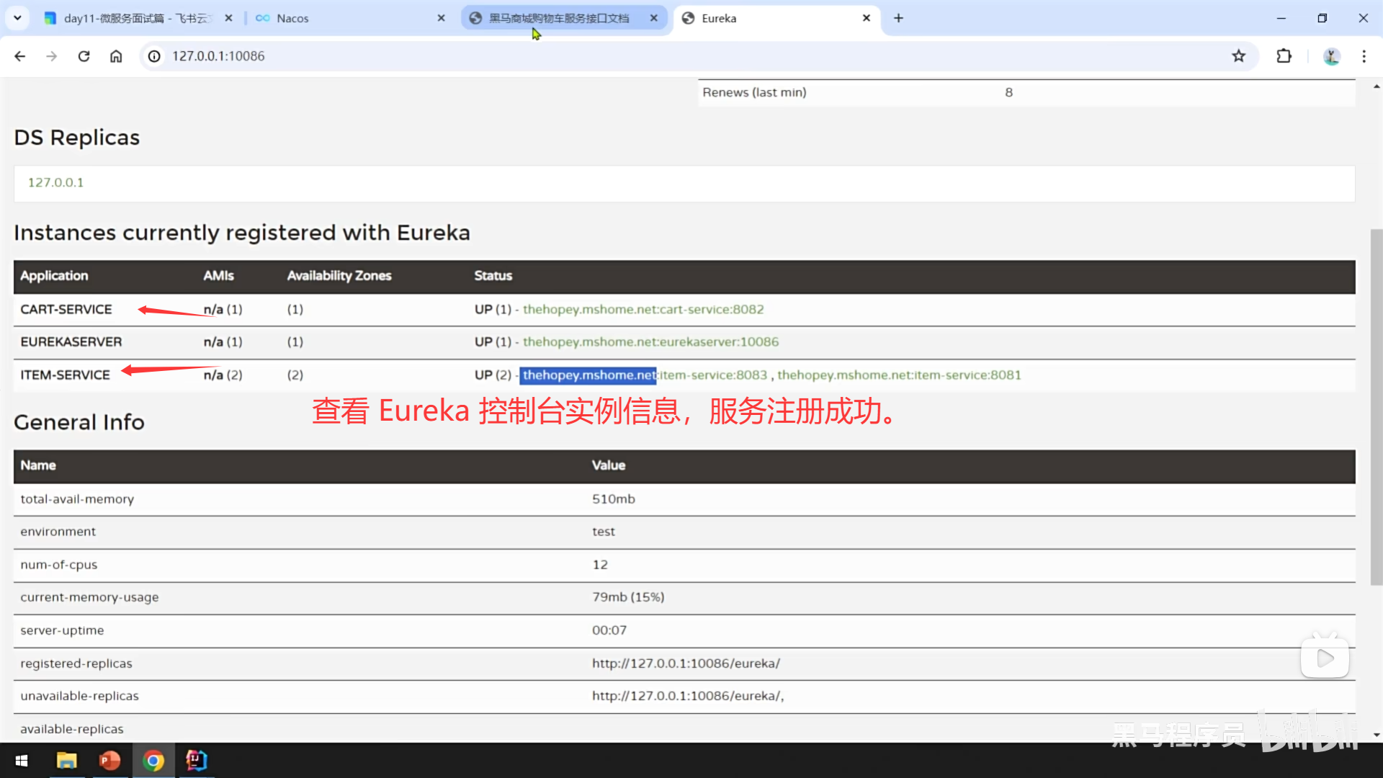
Task: Open the eurekaserver:10086 instance link
Action: click(x=650, y=341)
